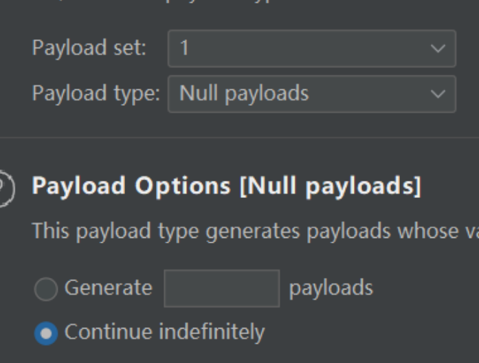Open the Payload set dropdown

(x=312, y=49)
